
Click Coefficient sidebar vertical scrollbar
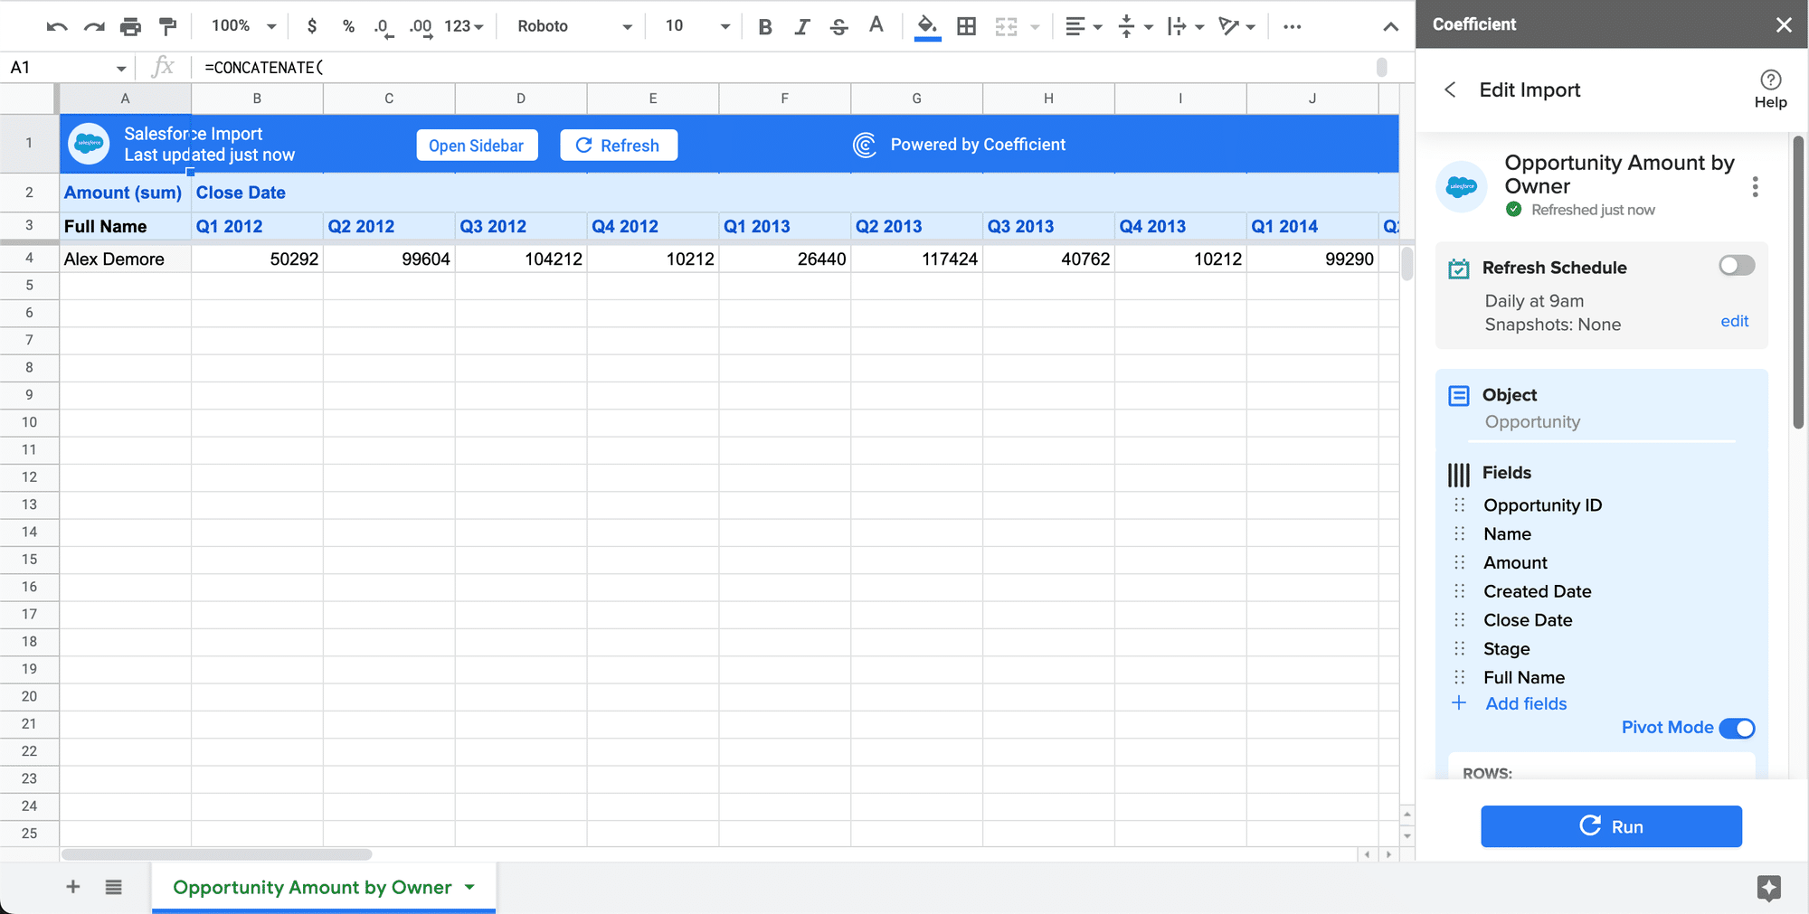1798,282
